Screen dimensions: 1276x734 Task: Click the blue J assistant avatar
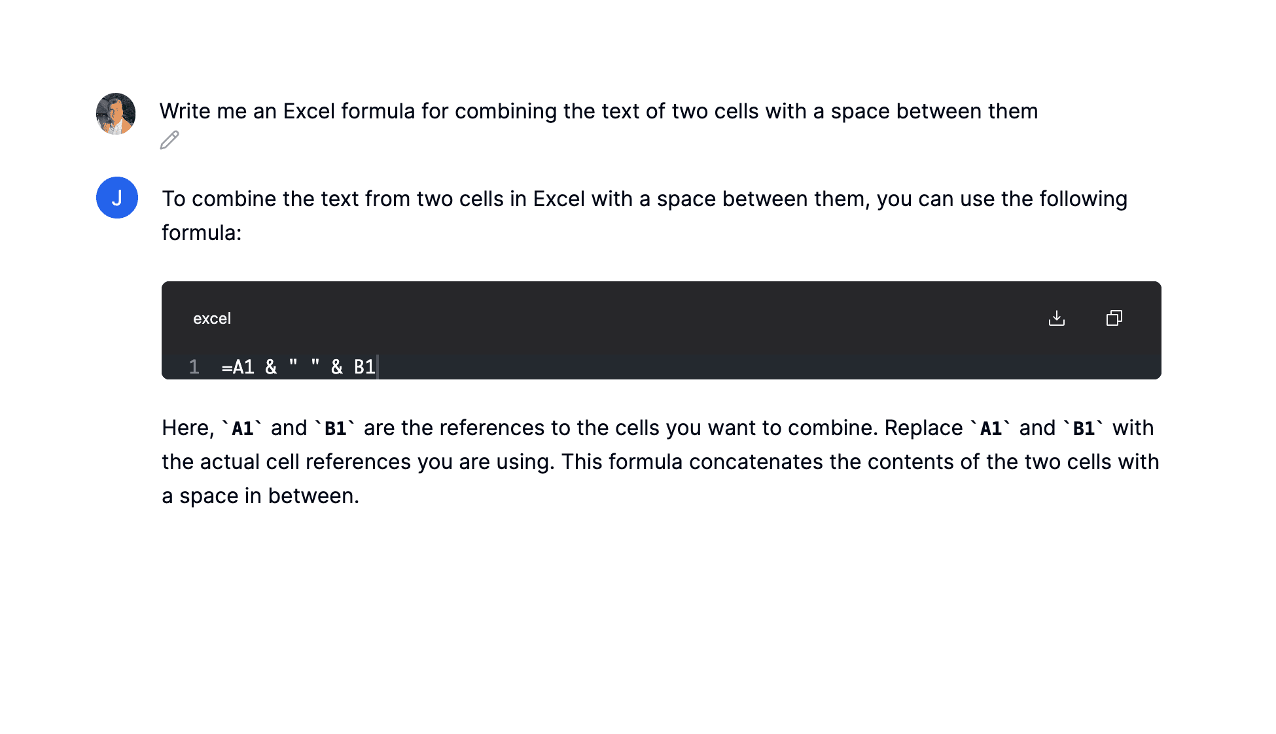click(x=117, y=198)
